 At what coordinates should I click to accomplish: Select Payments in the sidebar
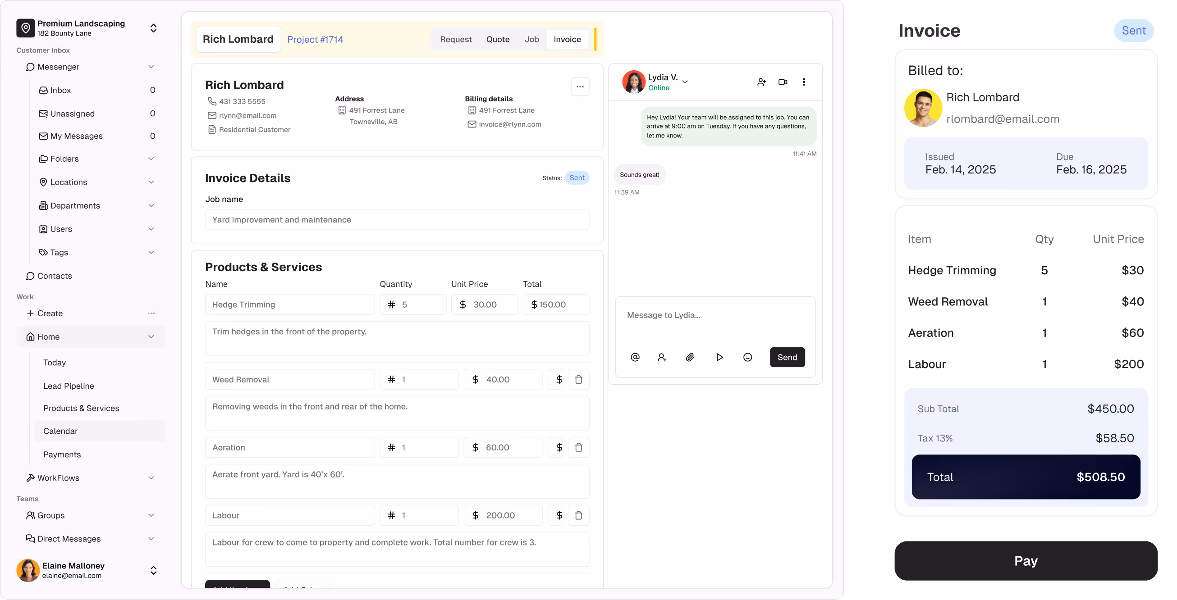click(x=62, y=455)
